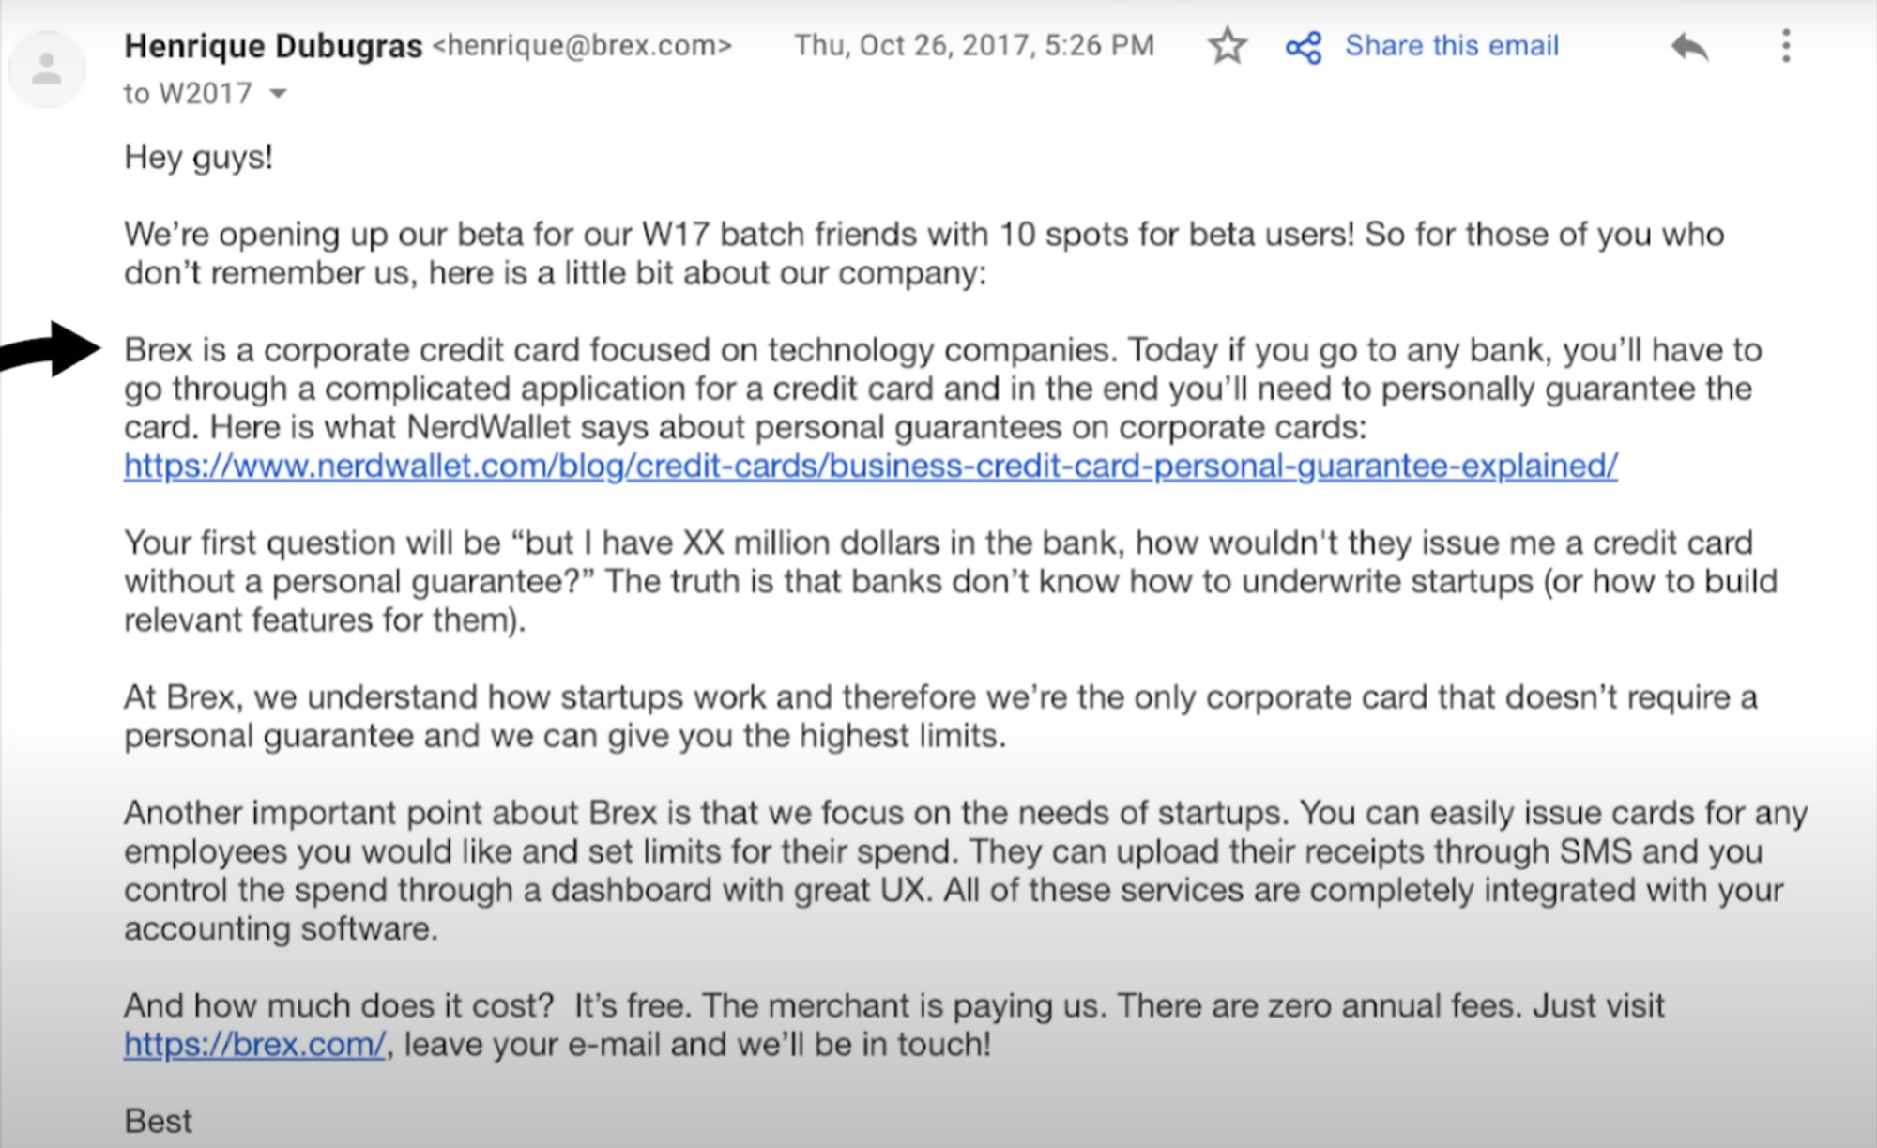Click the "Hey guys!" greeting line
Screen dimensions: 1877x1148
198,158
